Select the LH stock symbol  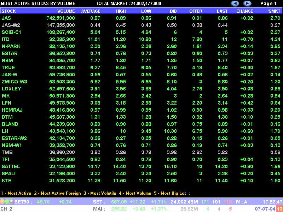click(x=5, y=131)
